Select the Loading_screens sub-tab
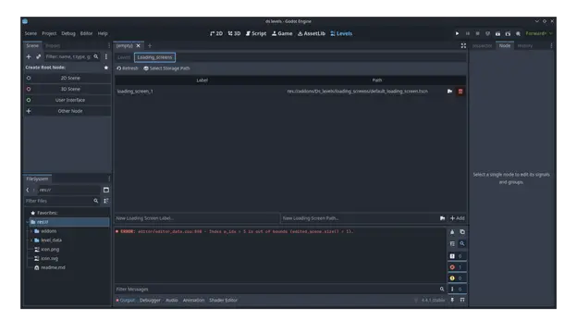The width and height of the screenshot is (577, 333). 154,57
